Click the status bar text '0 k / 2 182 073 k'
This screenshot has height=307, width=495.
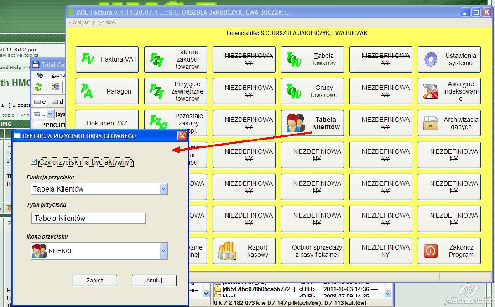point(237,303)
